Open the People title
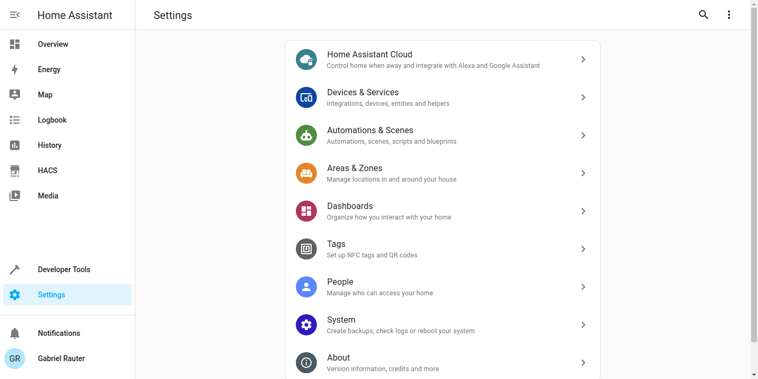This screenshot has width=758, height=379. click(340, 282)
